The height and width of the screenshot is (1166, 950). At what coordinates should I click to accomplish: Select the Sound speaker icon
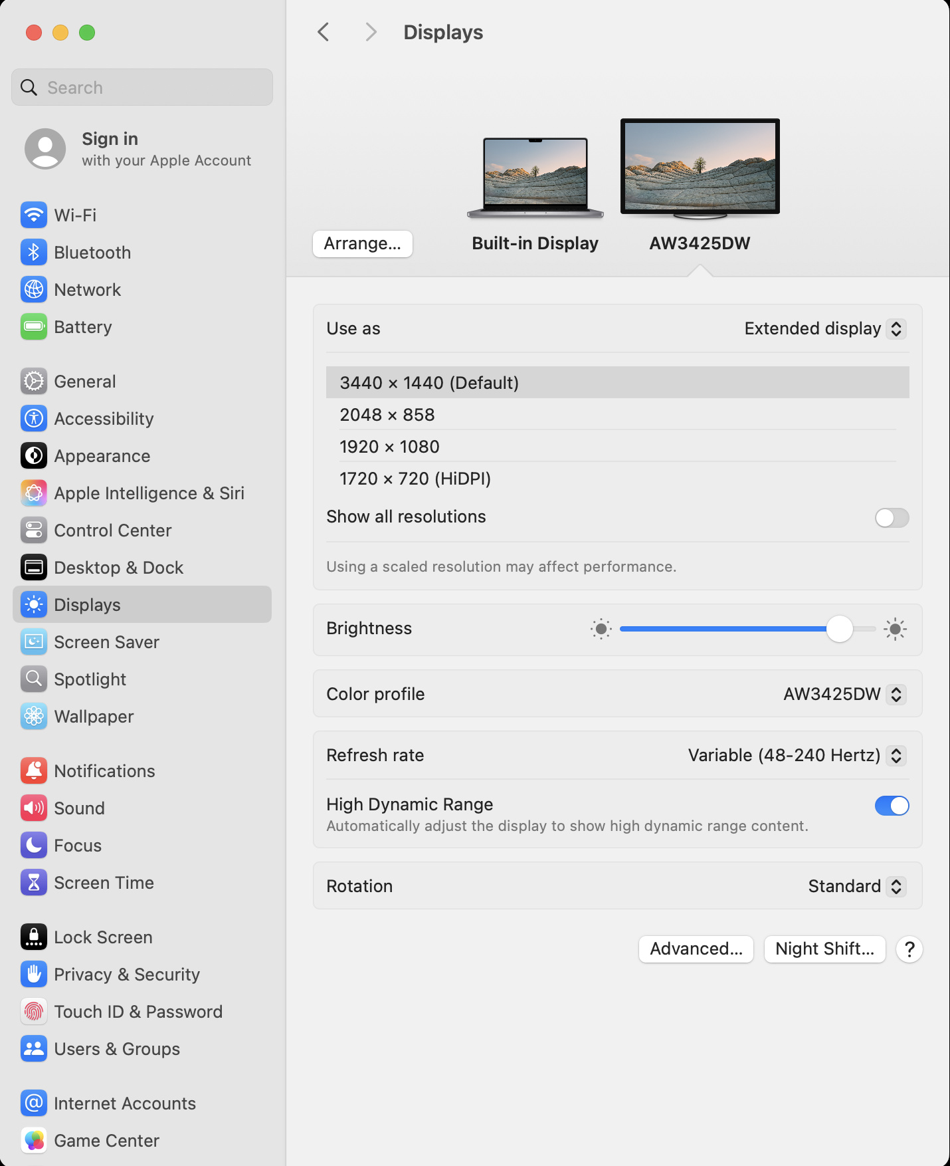point(34,808)
